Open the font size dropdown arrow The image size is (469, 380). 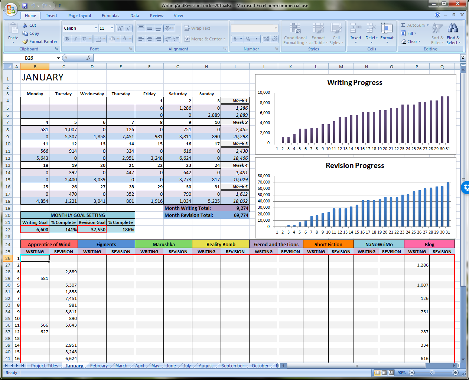[112, 28]
